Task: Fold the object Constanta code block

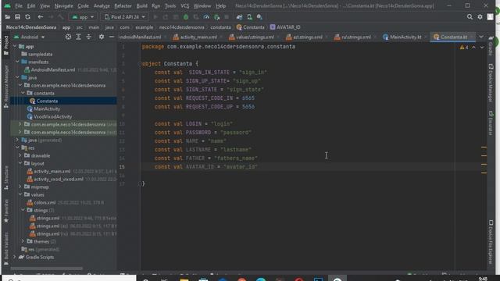Action: [140, 64]
